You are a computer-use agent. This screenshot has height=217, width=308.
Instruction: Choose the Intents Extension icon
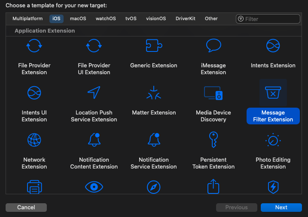pos(273,46)
